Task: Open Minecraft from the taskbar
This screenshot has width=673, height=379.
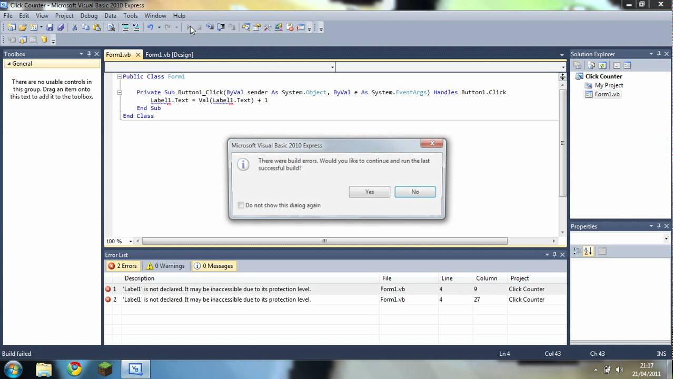Action: coord(104,369)
